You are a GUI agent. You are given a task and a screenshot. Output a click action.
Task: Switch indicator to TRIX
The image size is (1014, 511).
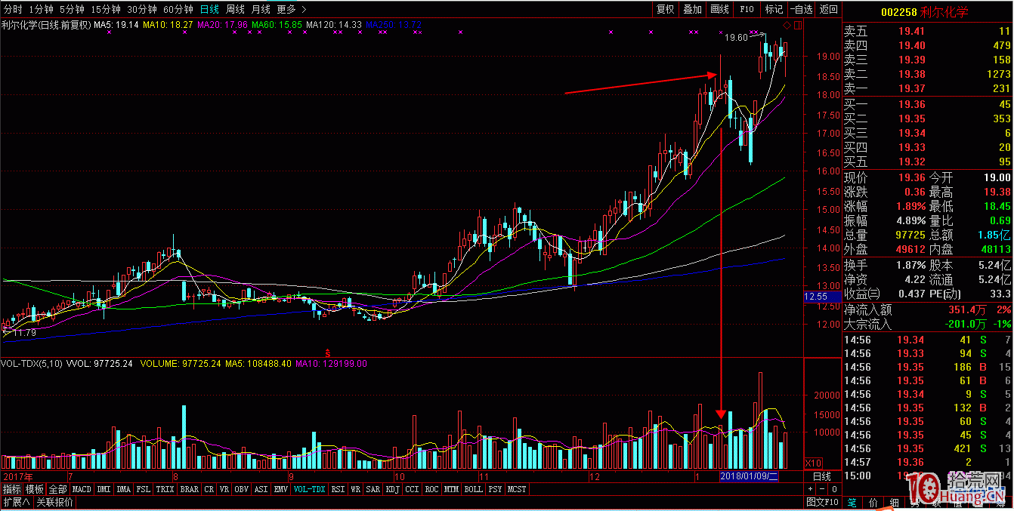click(x=165, y=489)
